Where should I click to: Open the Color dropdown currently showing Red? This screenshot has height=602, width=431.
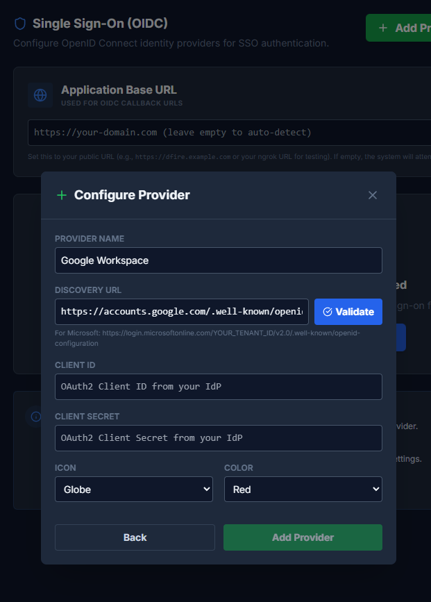coord(303,489)
